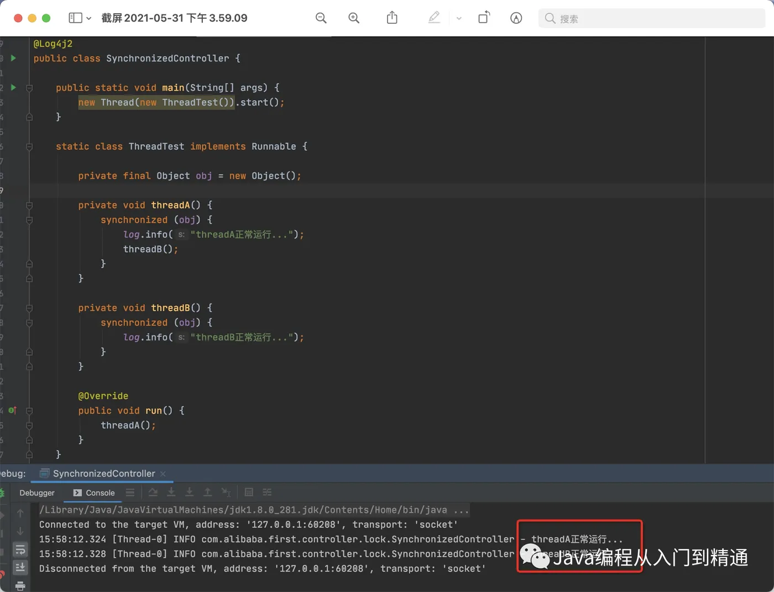Click the override gutter icon beside run()
The image size is (774, 592).
(x=13, y=410)
